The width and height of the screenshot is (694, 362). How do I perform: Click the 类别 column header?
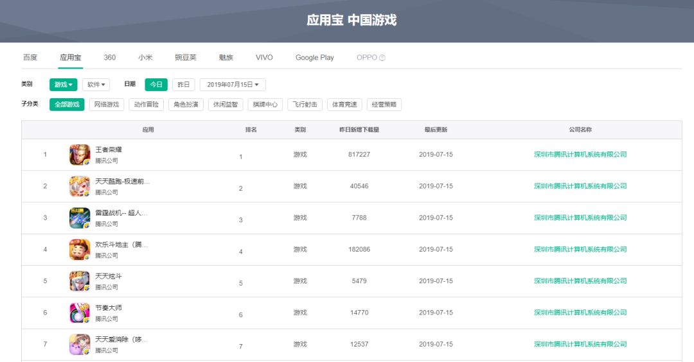(x=300, y=130)
